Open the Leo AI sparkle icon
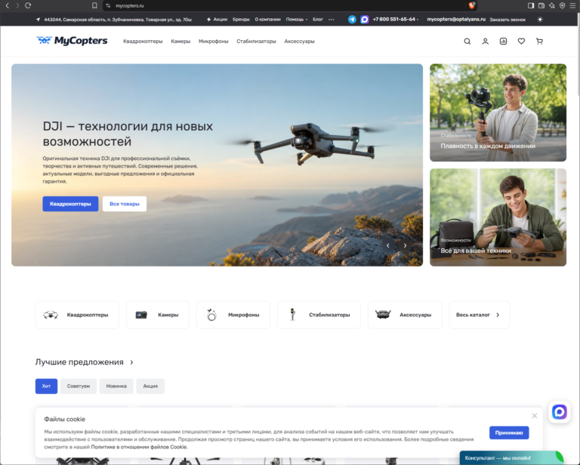This screenshot has height=465, width=580. [551, 5]
